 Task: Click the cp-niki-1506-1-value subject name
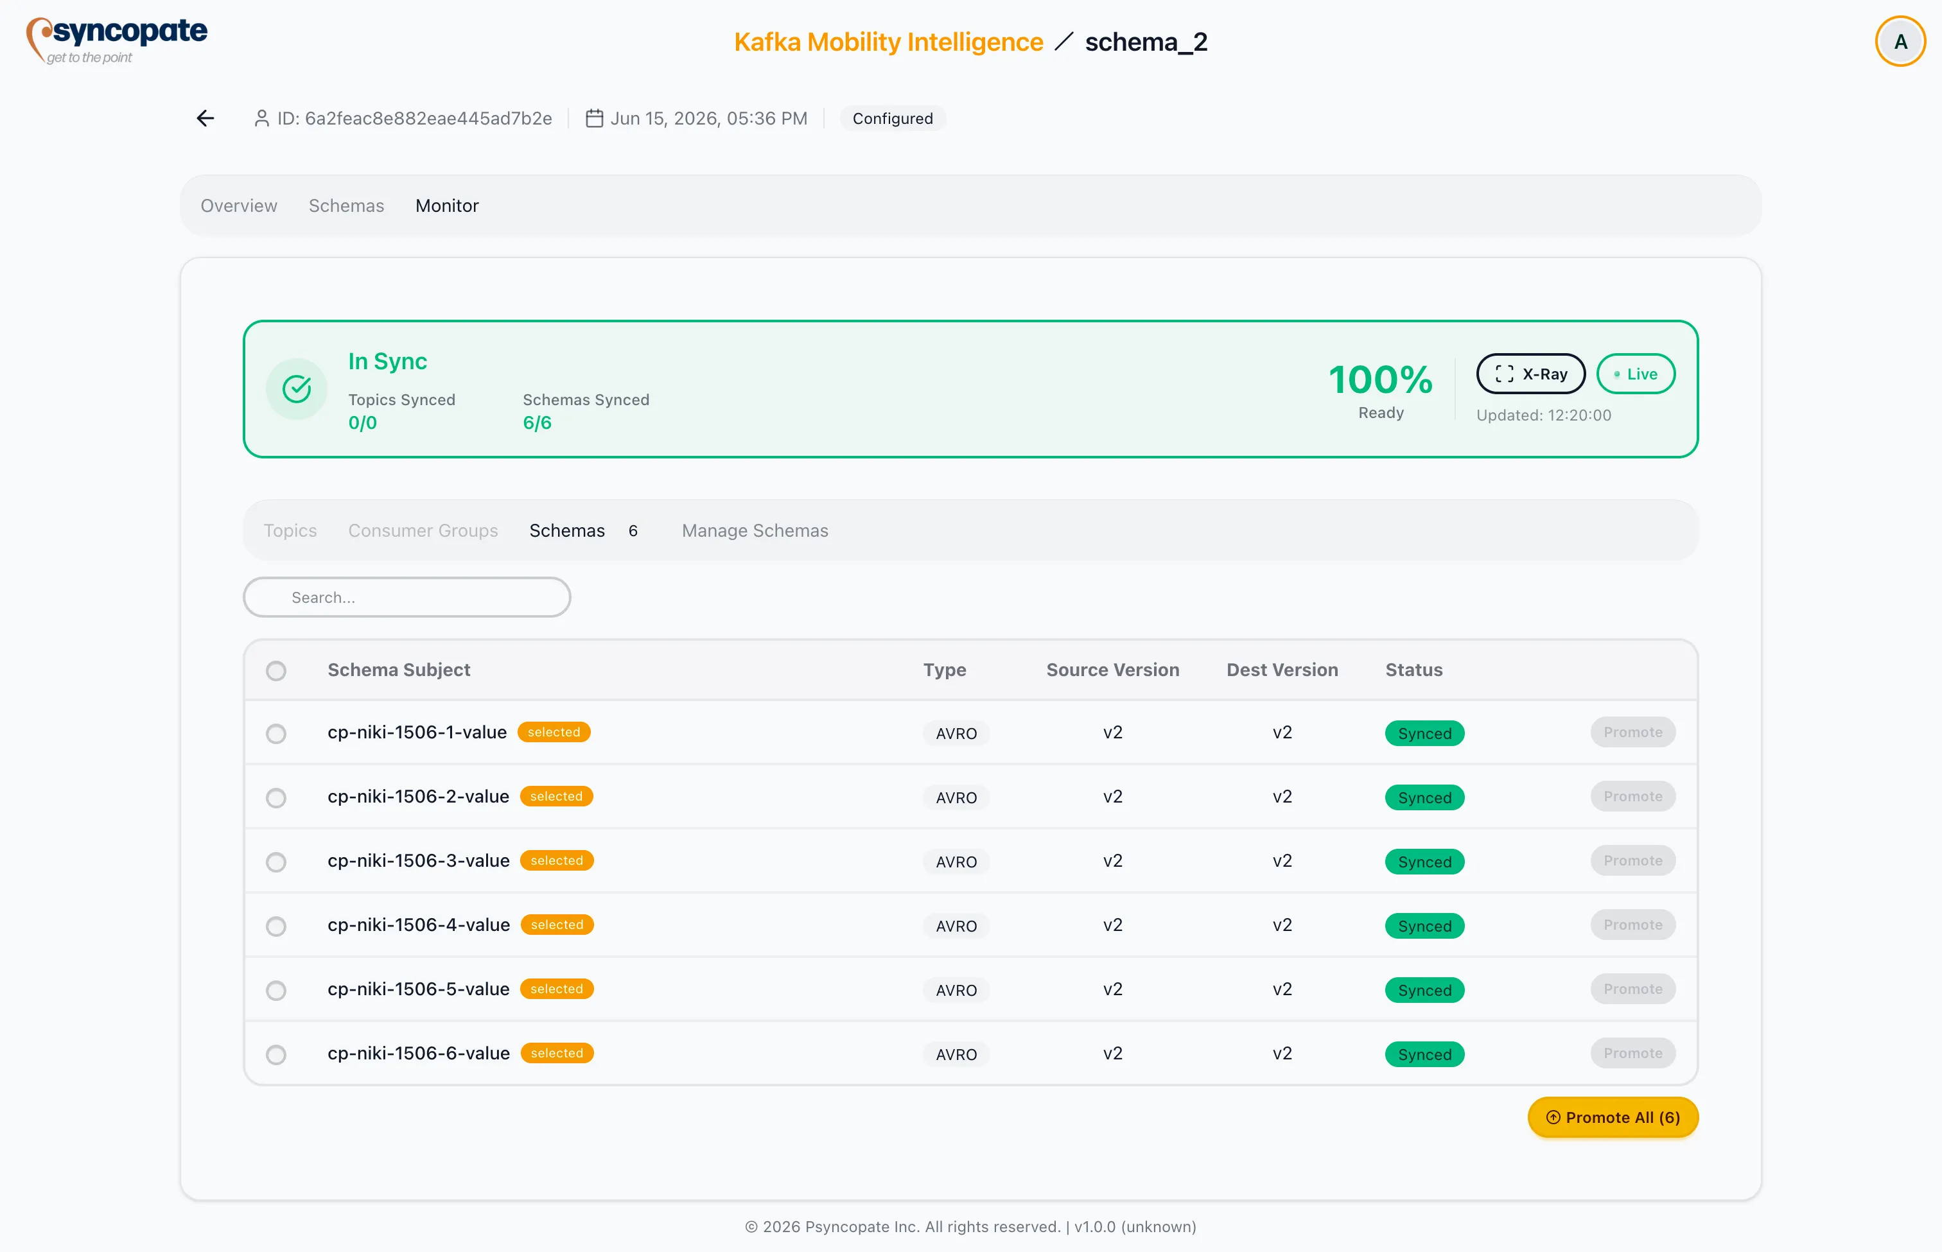click(x=417, y=732)
